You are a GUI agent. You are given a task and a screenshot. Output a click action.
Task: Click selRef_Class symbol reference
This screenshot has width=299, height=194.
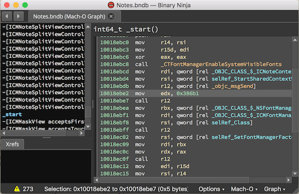pyautogui.click(x=231, y=122)
